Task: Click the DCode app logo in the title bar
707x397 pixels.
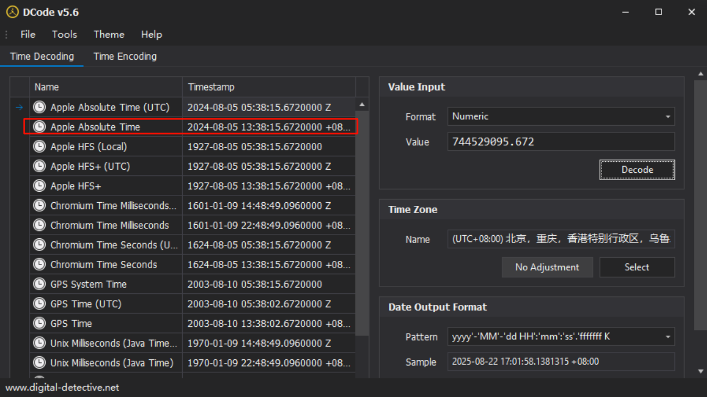Action: [x=12, y=12]
